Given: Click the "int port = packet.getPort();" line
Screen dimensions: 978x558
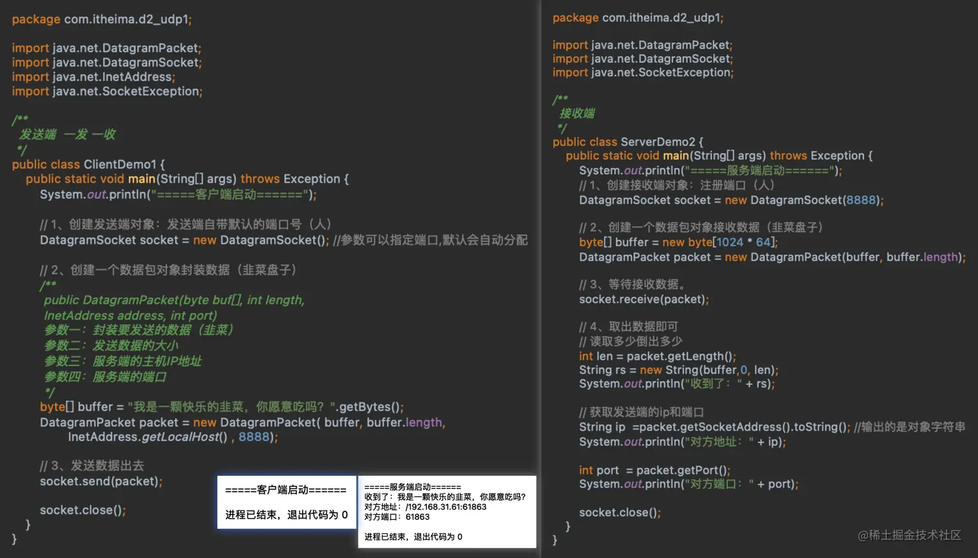Looking at the screenshot, I should 655,471.
